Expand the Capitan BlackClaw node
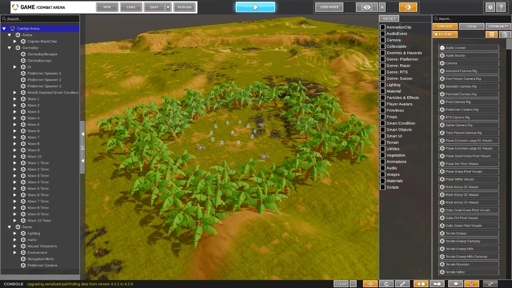 coord(15,42)
